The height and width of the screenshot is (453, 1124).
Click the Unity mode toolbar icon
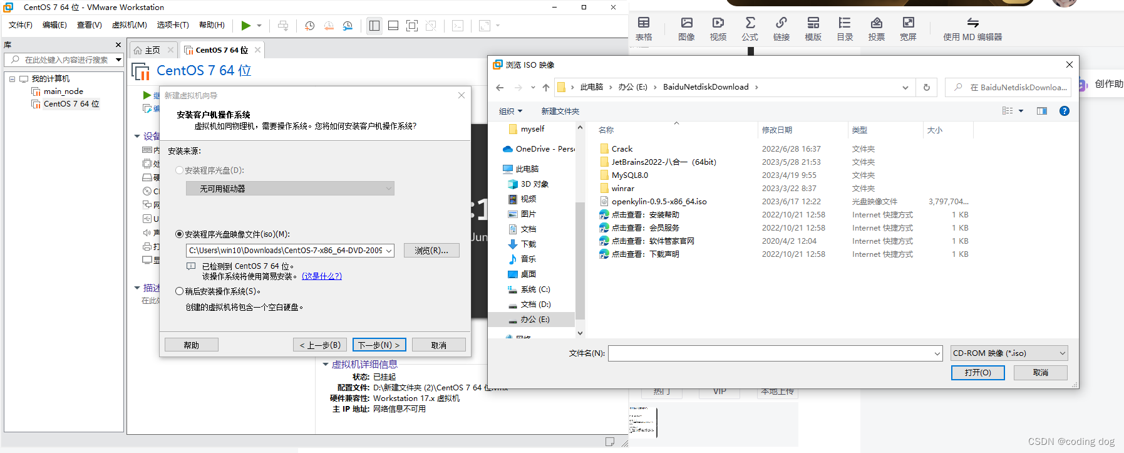[x=431, y=26]
